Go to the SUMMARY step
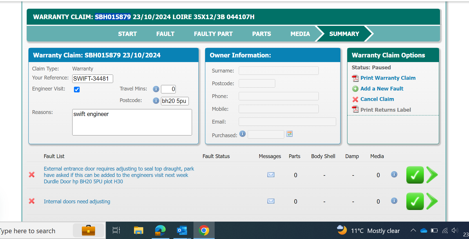 click(344, 34)
